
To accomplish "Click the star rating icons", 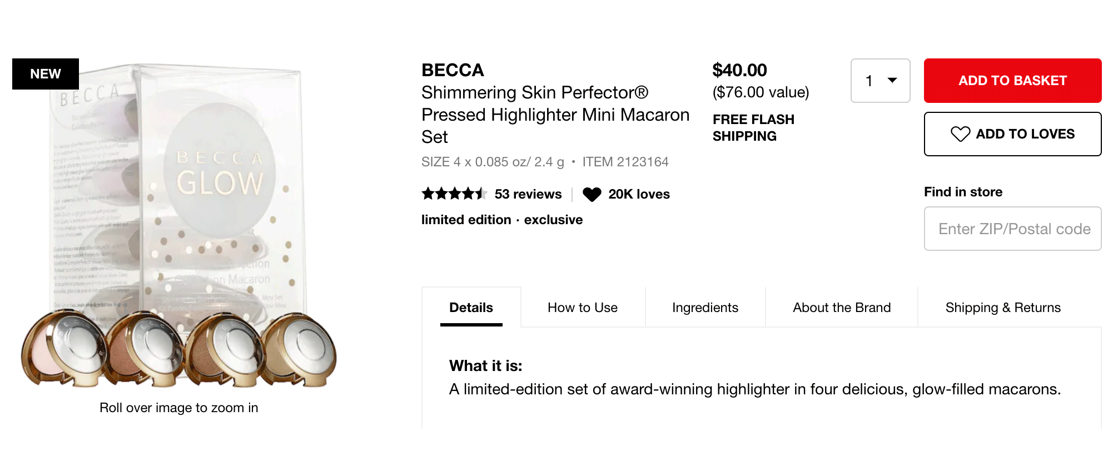I will click(x=454, y=194).
